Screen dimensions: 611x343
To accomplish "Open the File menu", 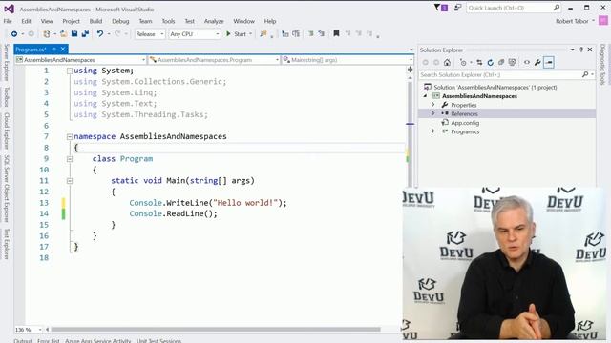I will [8, 21].
